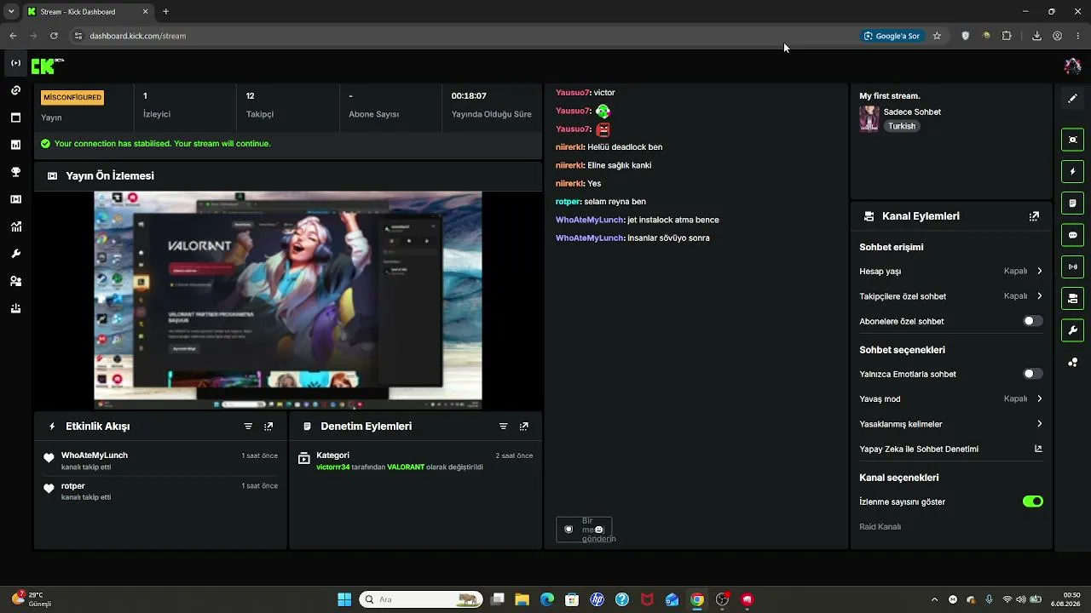This screenshot has height=613, width=1091.
Task: Filter the Etkinlik Akışı feed
Action: point(248,427)
